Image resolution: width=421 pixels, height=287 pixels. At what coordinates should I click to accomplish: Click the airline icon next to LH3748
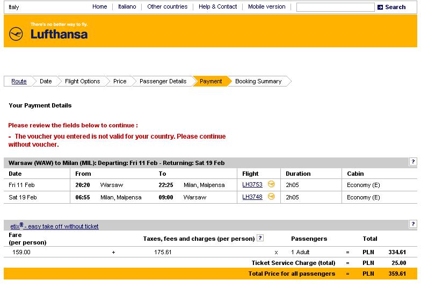[x=271, y=197]
